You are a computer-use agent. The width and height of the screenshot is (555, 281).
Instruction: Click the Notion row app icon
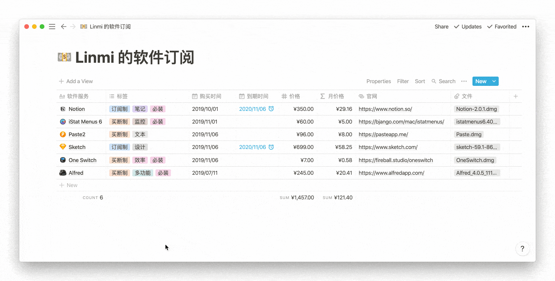[63, 109]
